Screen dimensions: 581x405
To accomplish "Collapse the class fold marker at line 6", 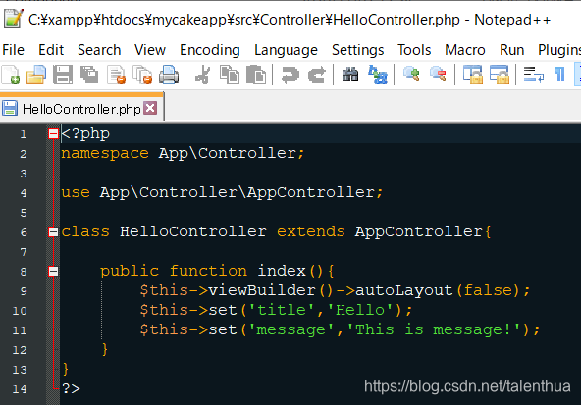I will 53,231.
